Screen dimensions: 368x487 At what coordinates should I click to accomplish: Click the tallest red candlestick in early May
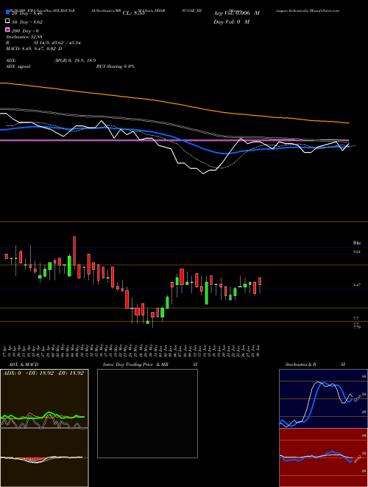(74, 251)
